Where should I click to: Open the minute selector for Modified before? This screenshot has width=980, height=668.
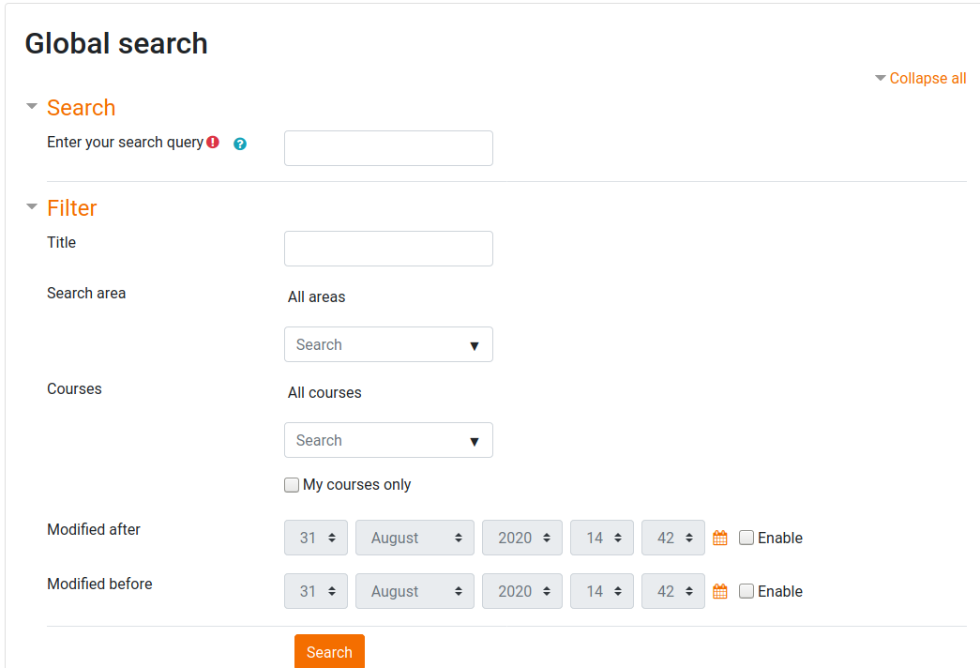tap(673, 591)
